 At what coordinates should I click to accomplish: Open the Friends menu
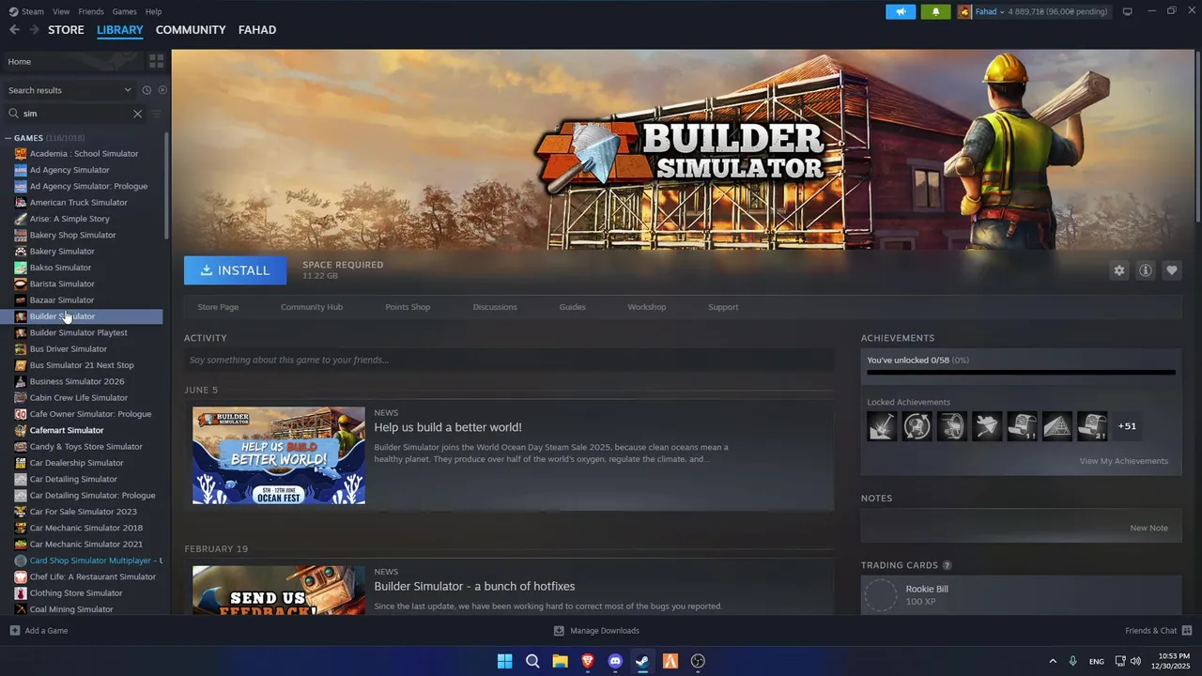91,11
